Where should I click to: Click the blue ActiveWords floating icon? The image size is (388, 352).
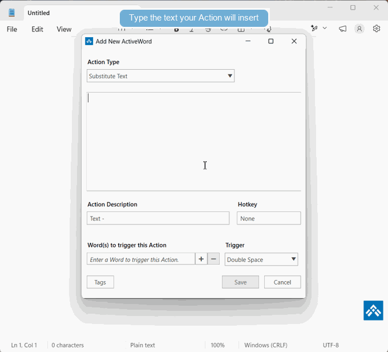[x=373, y=310]
